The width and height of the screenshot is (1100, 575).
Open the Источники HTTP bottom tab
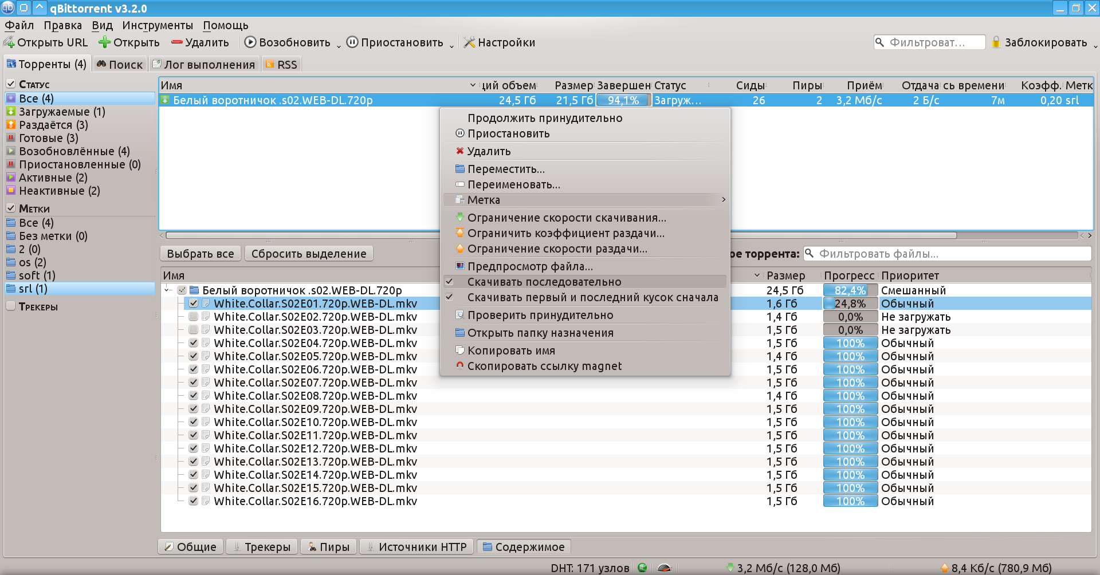click(x=417, y=547)
